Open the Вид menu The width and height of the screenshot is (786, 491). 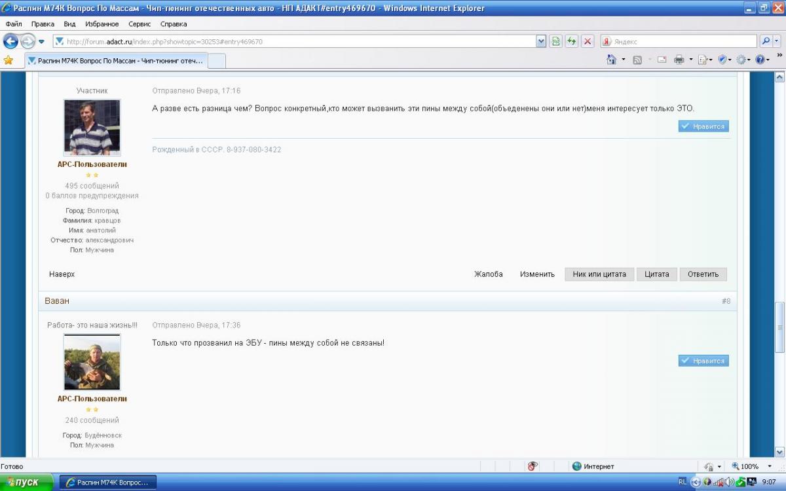[69, 24]
